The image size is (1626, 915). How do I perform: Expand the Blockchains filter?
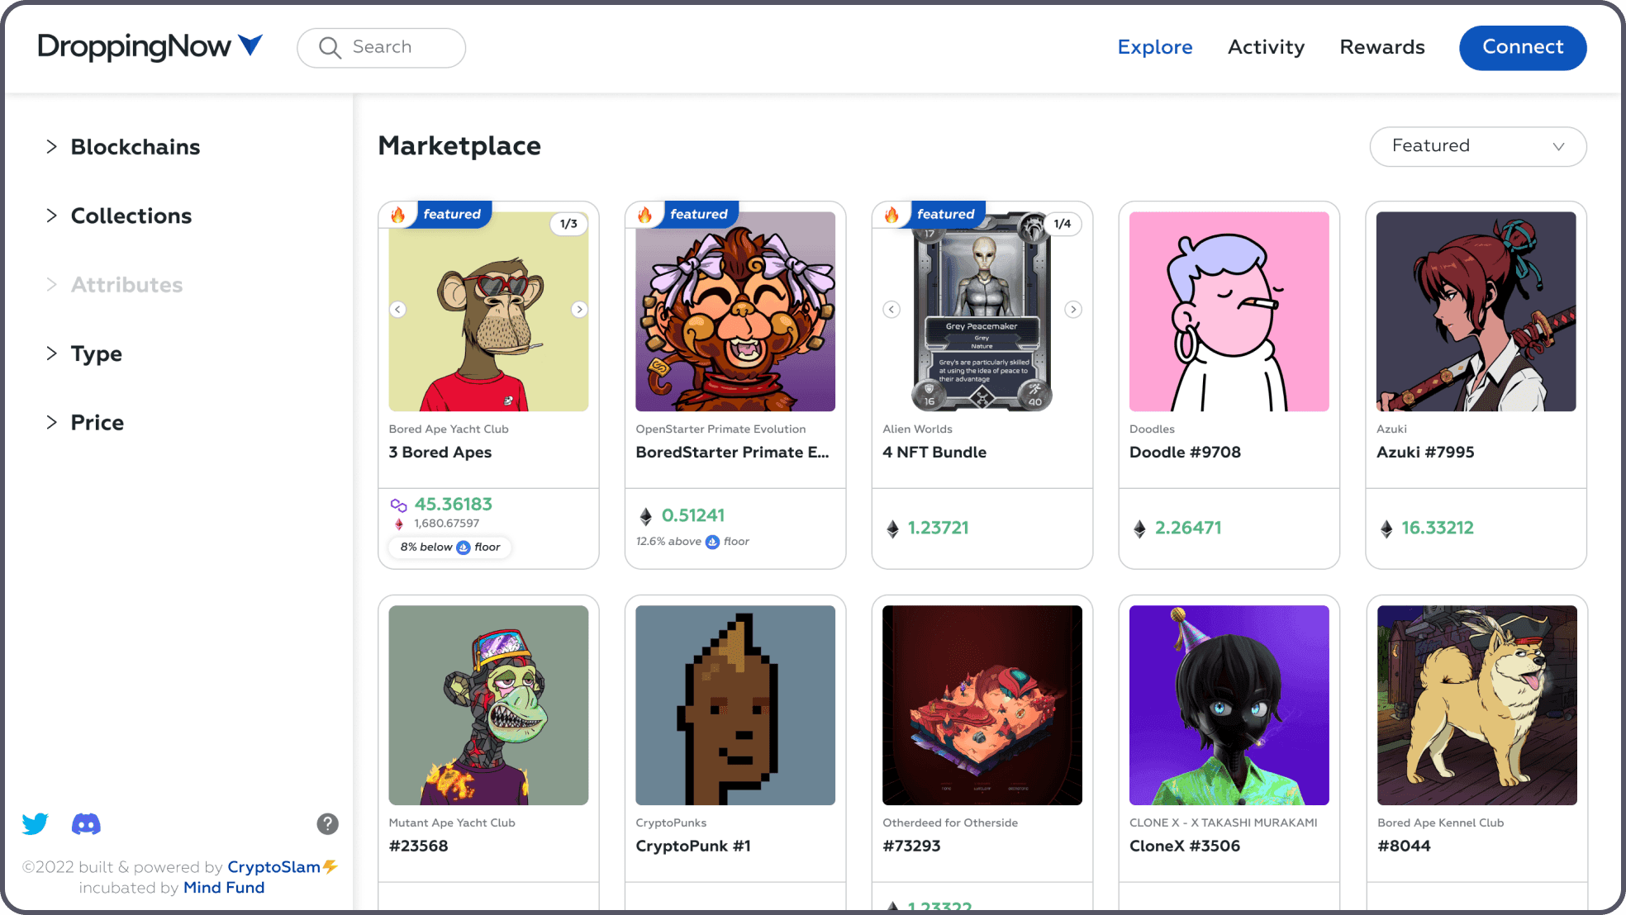[x=123, y=147]
